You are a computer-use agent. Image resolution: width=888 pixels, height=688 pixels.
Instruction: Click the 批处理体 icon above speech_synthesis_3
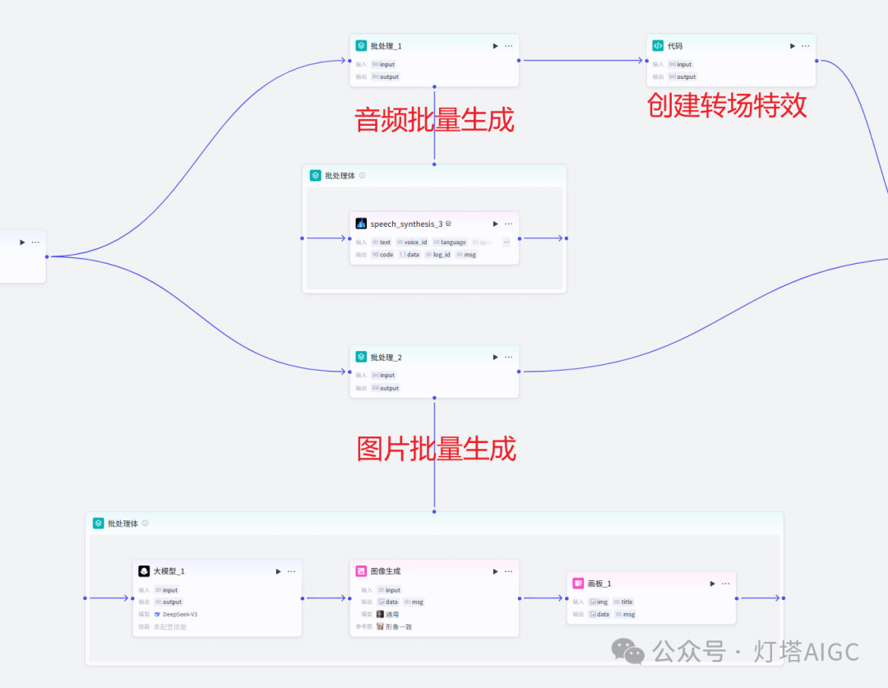pyautogui.click(x=316, y=176)
